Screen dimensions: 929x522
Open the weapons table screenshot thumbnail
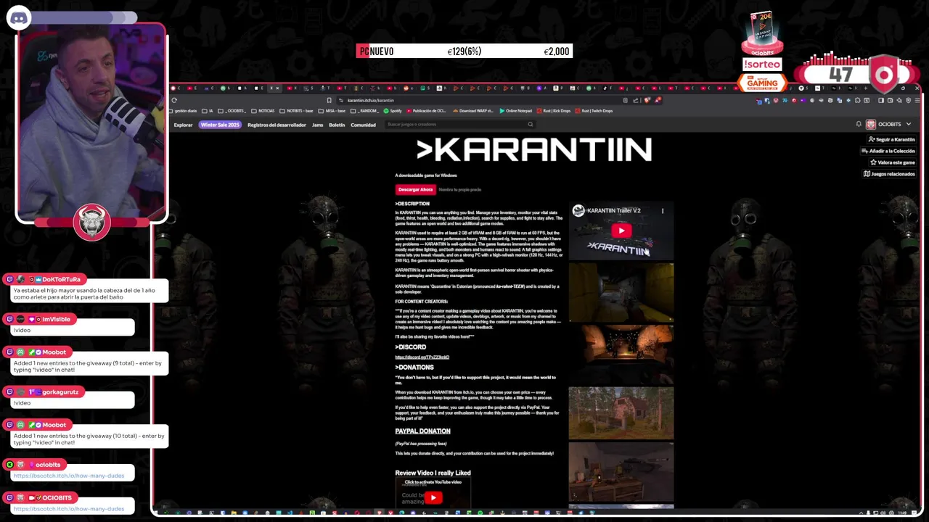pos(621,472)
